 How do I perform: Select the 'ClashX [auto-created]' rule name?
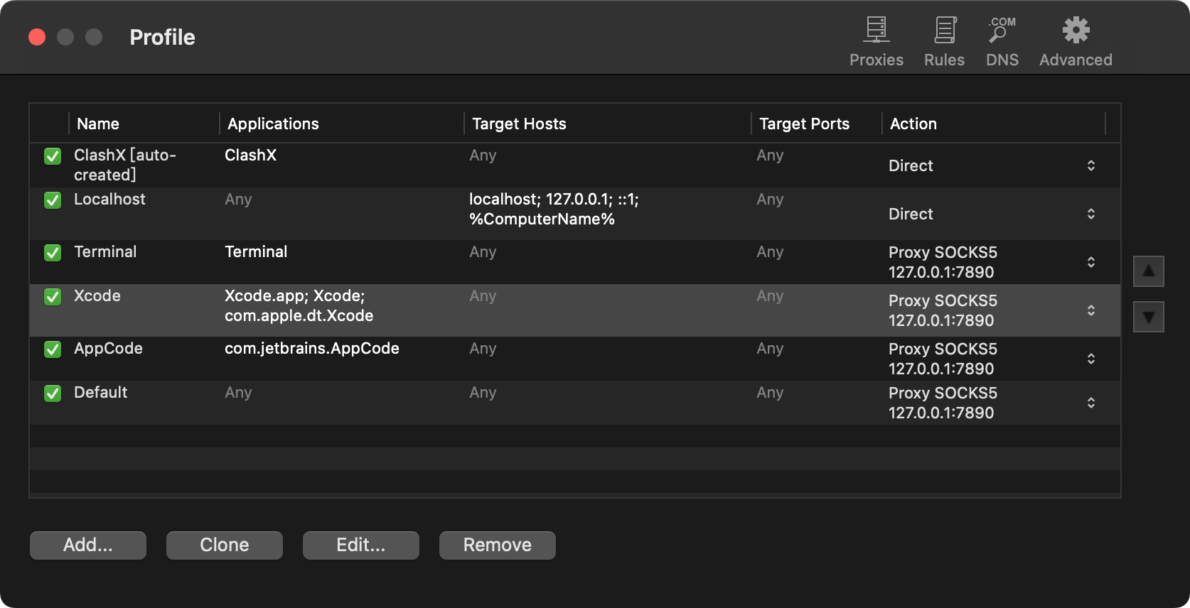click(x=125, y=165)
